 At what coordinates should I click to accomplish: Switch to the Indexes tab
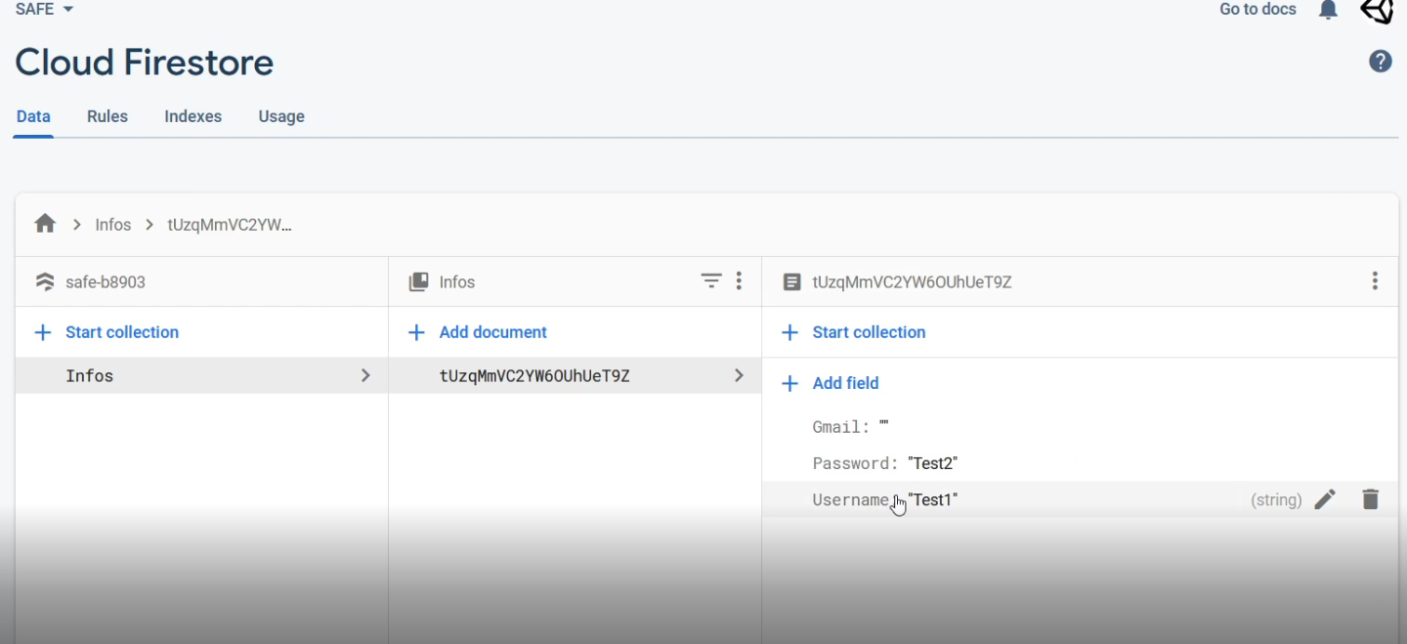tap(192, 116)
